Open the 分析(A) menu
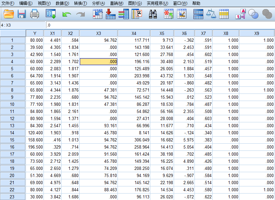The image size is (275, 200). pos(99,3)
